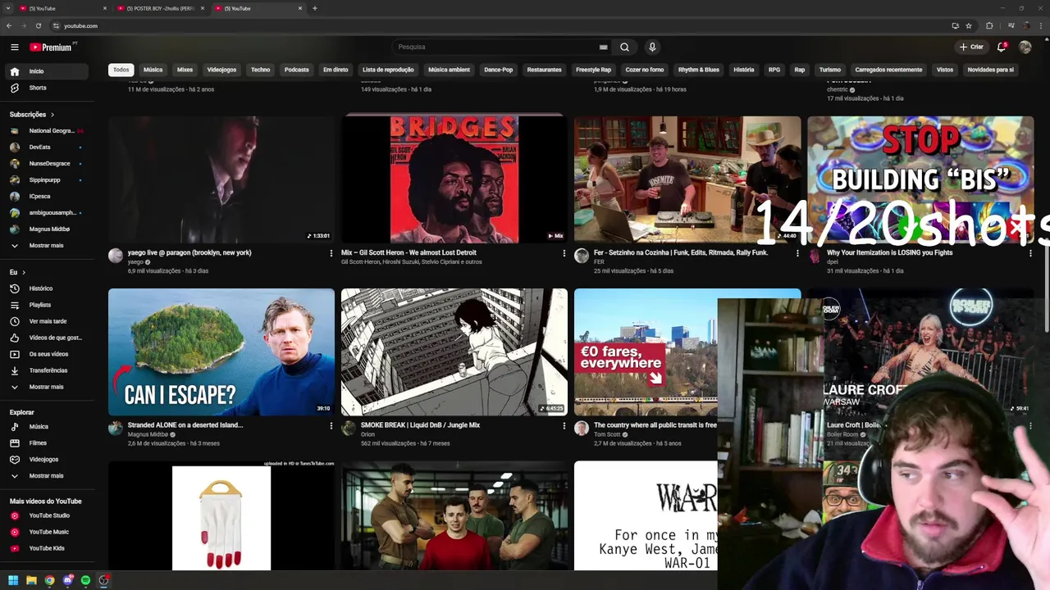Image resolution: width=1050 pixels, height=590 pixels.
Task: Select the Podcasts filter chip
Action: (x=297, y=70)
